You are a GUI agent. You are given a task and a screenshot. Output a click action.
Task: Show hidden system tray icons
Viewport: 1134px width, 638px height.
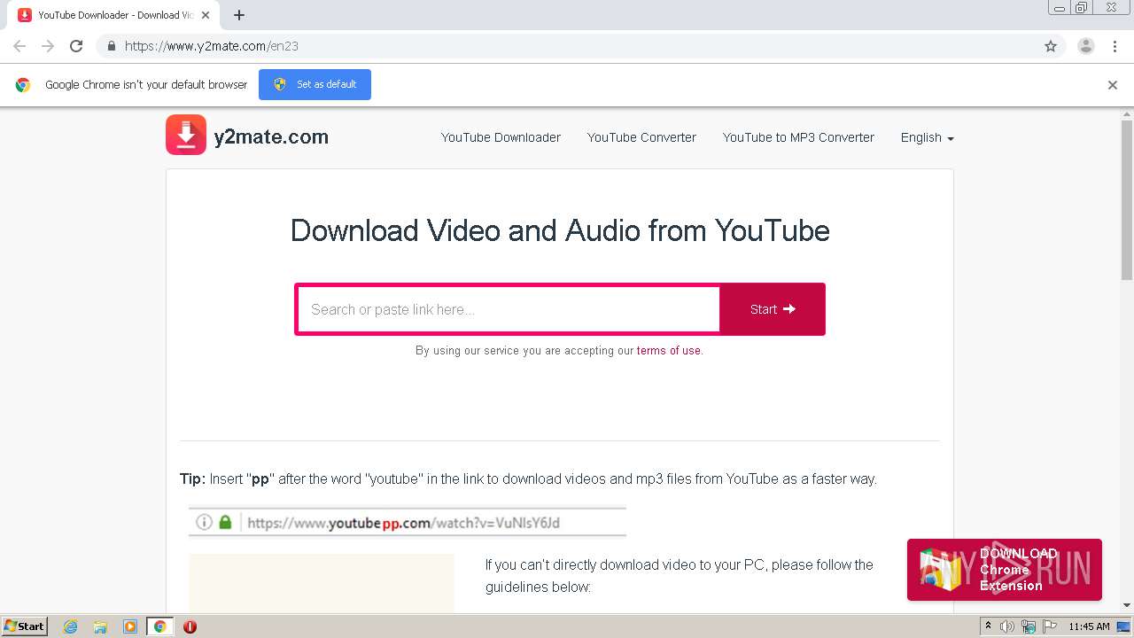coord(988,626)
